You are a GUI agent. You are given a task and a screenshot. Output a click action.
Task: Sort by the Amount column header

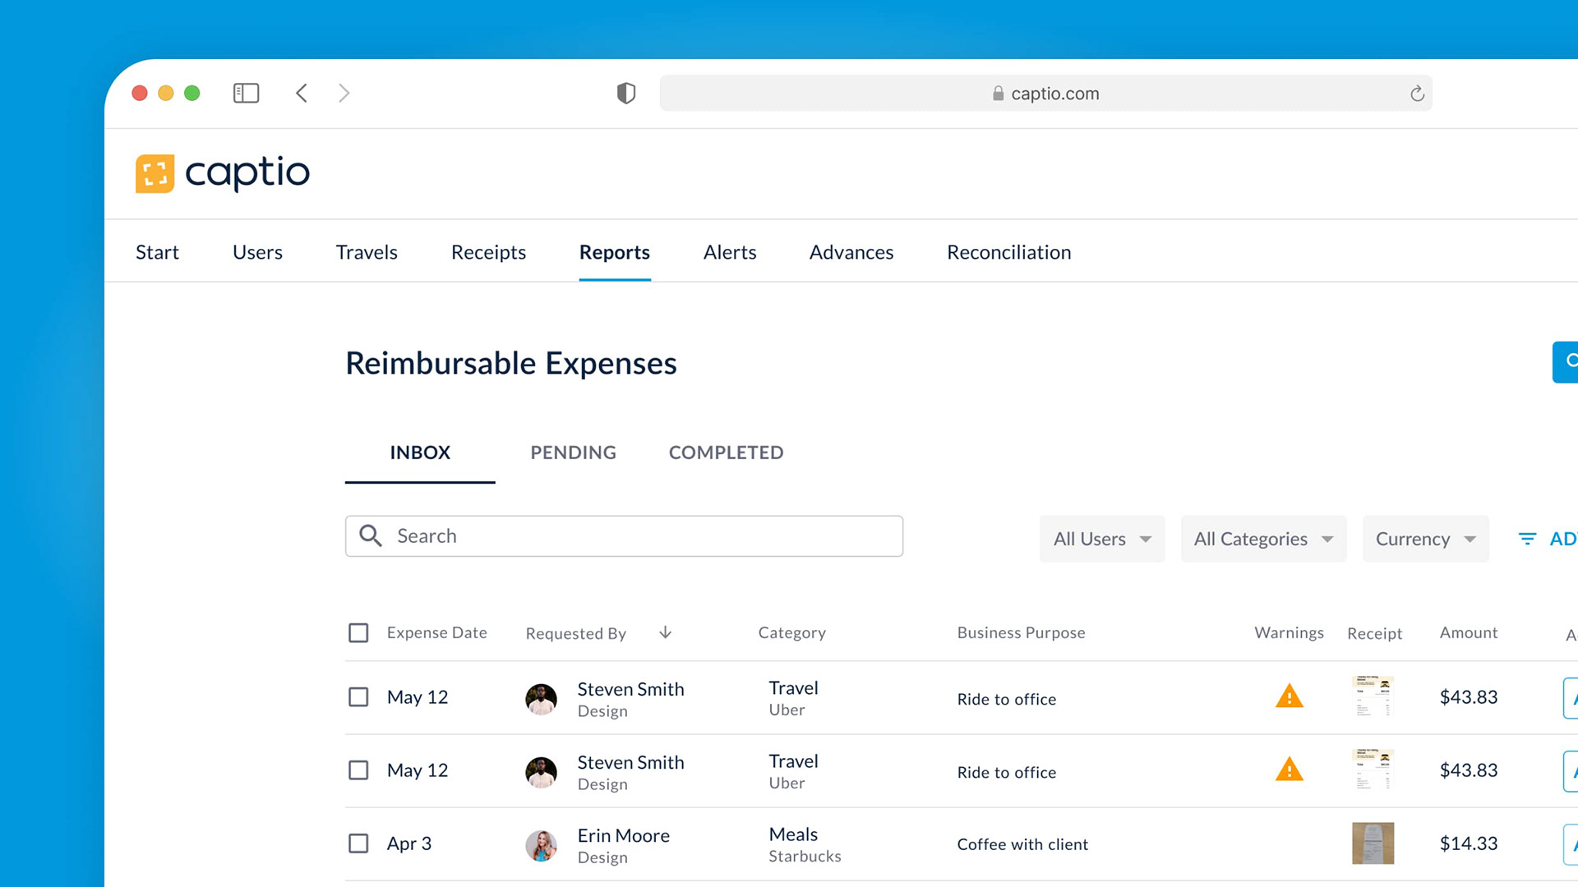click(1469, 632)
